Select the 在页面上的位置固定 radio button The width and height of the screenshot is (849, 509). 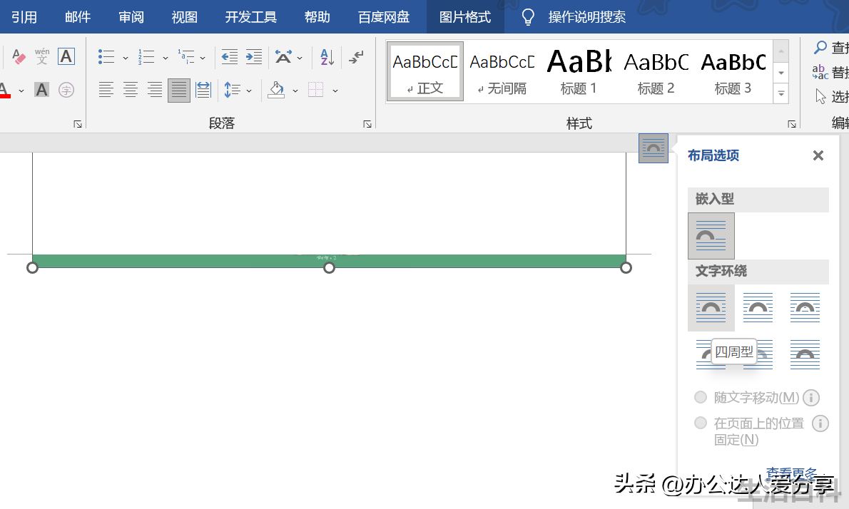pos(701,423)
